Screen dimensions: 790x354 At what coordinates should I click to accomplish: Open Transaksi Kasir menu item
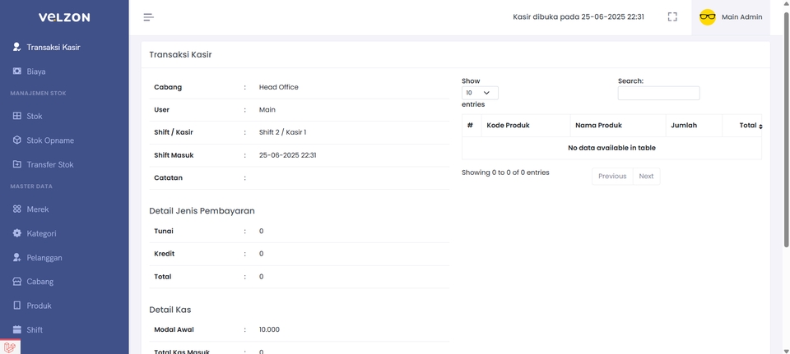tap(53, 48)
